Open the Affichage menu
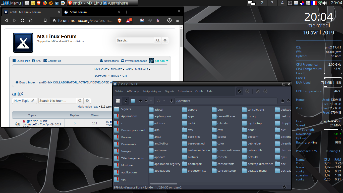The image size is (343, 193). [133, 91]
